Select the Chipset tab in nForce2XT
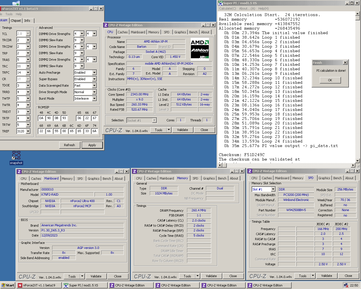 16,21
